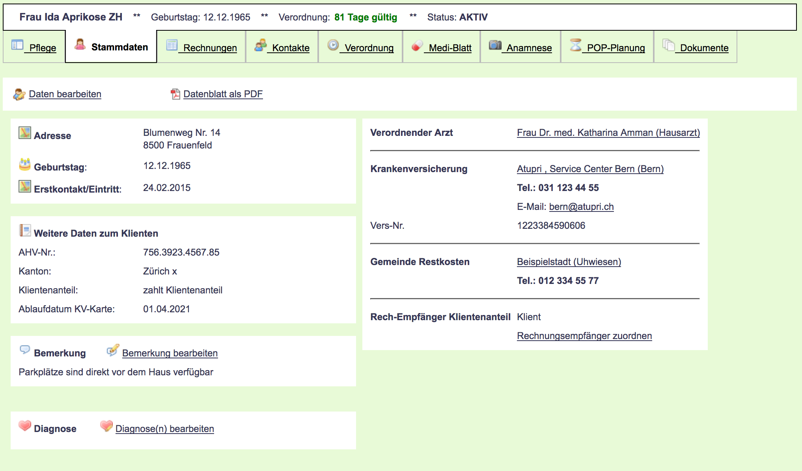This screenshot has height=471, width=802.
Task: Click the bern@atupri.ch email link
Action: pos(581,207)
